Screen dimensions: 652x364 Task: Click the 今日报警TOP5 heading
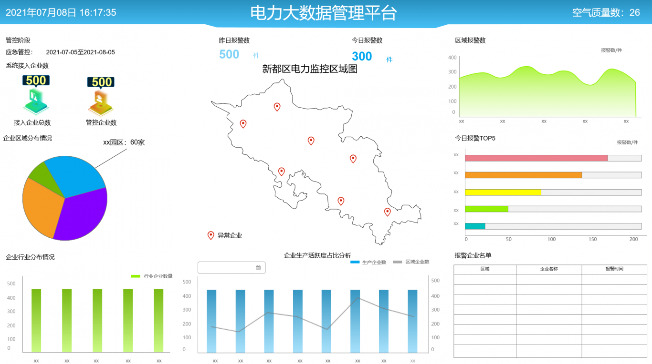[x=475, y=139]
